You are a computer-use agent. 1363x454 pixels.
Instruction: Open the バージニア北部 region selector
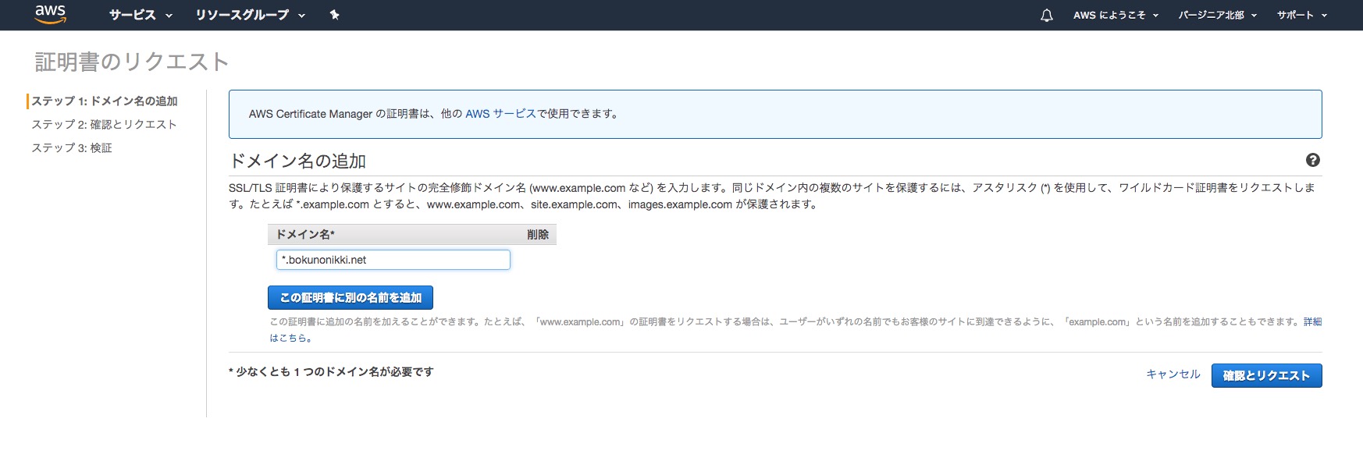(1217, 15)
